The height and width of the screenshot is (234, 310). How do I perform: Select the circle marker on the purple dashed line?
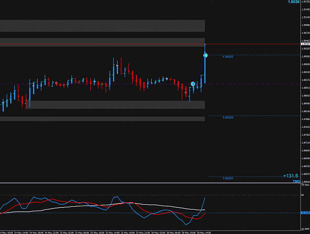(193, 84)
